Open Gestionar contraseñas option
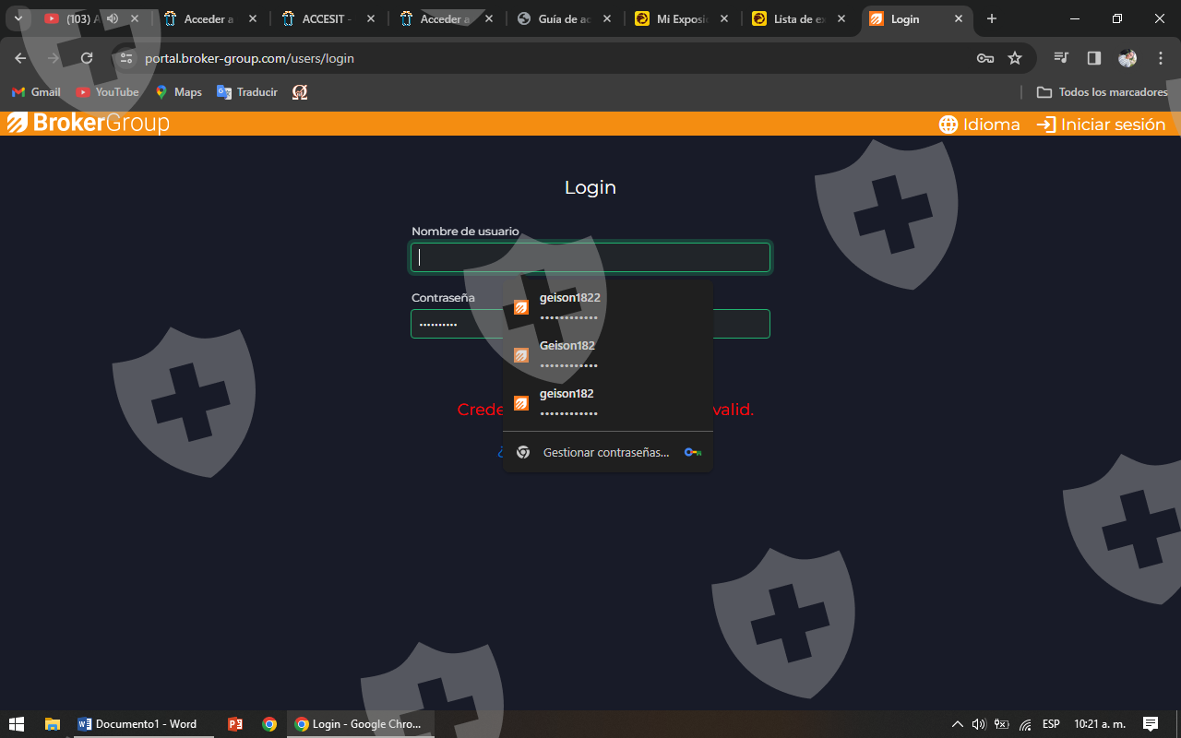Image resolution: width=1181 pixels, height=738 pixels. point(607,452)
